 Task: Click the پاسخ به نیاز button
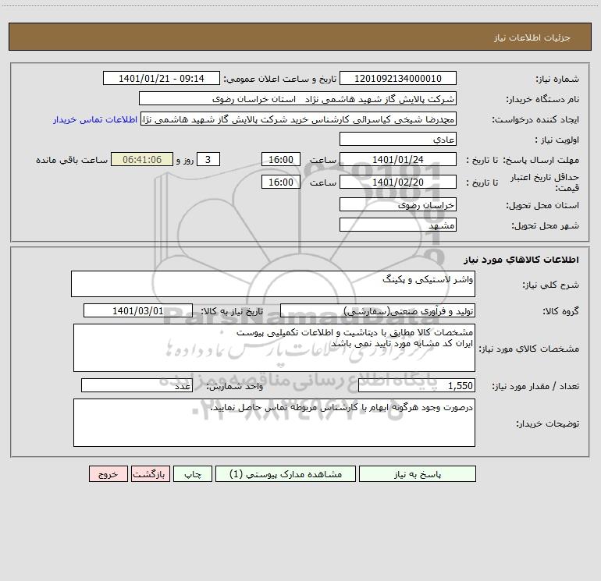(418, 473)
